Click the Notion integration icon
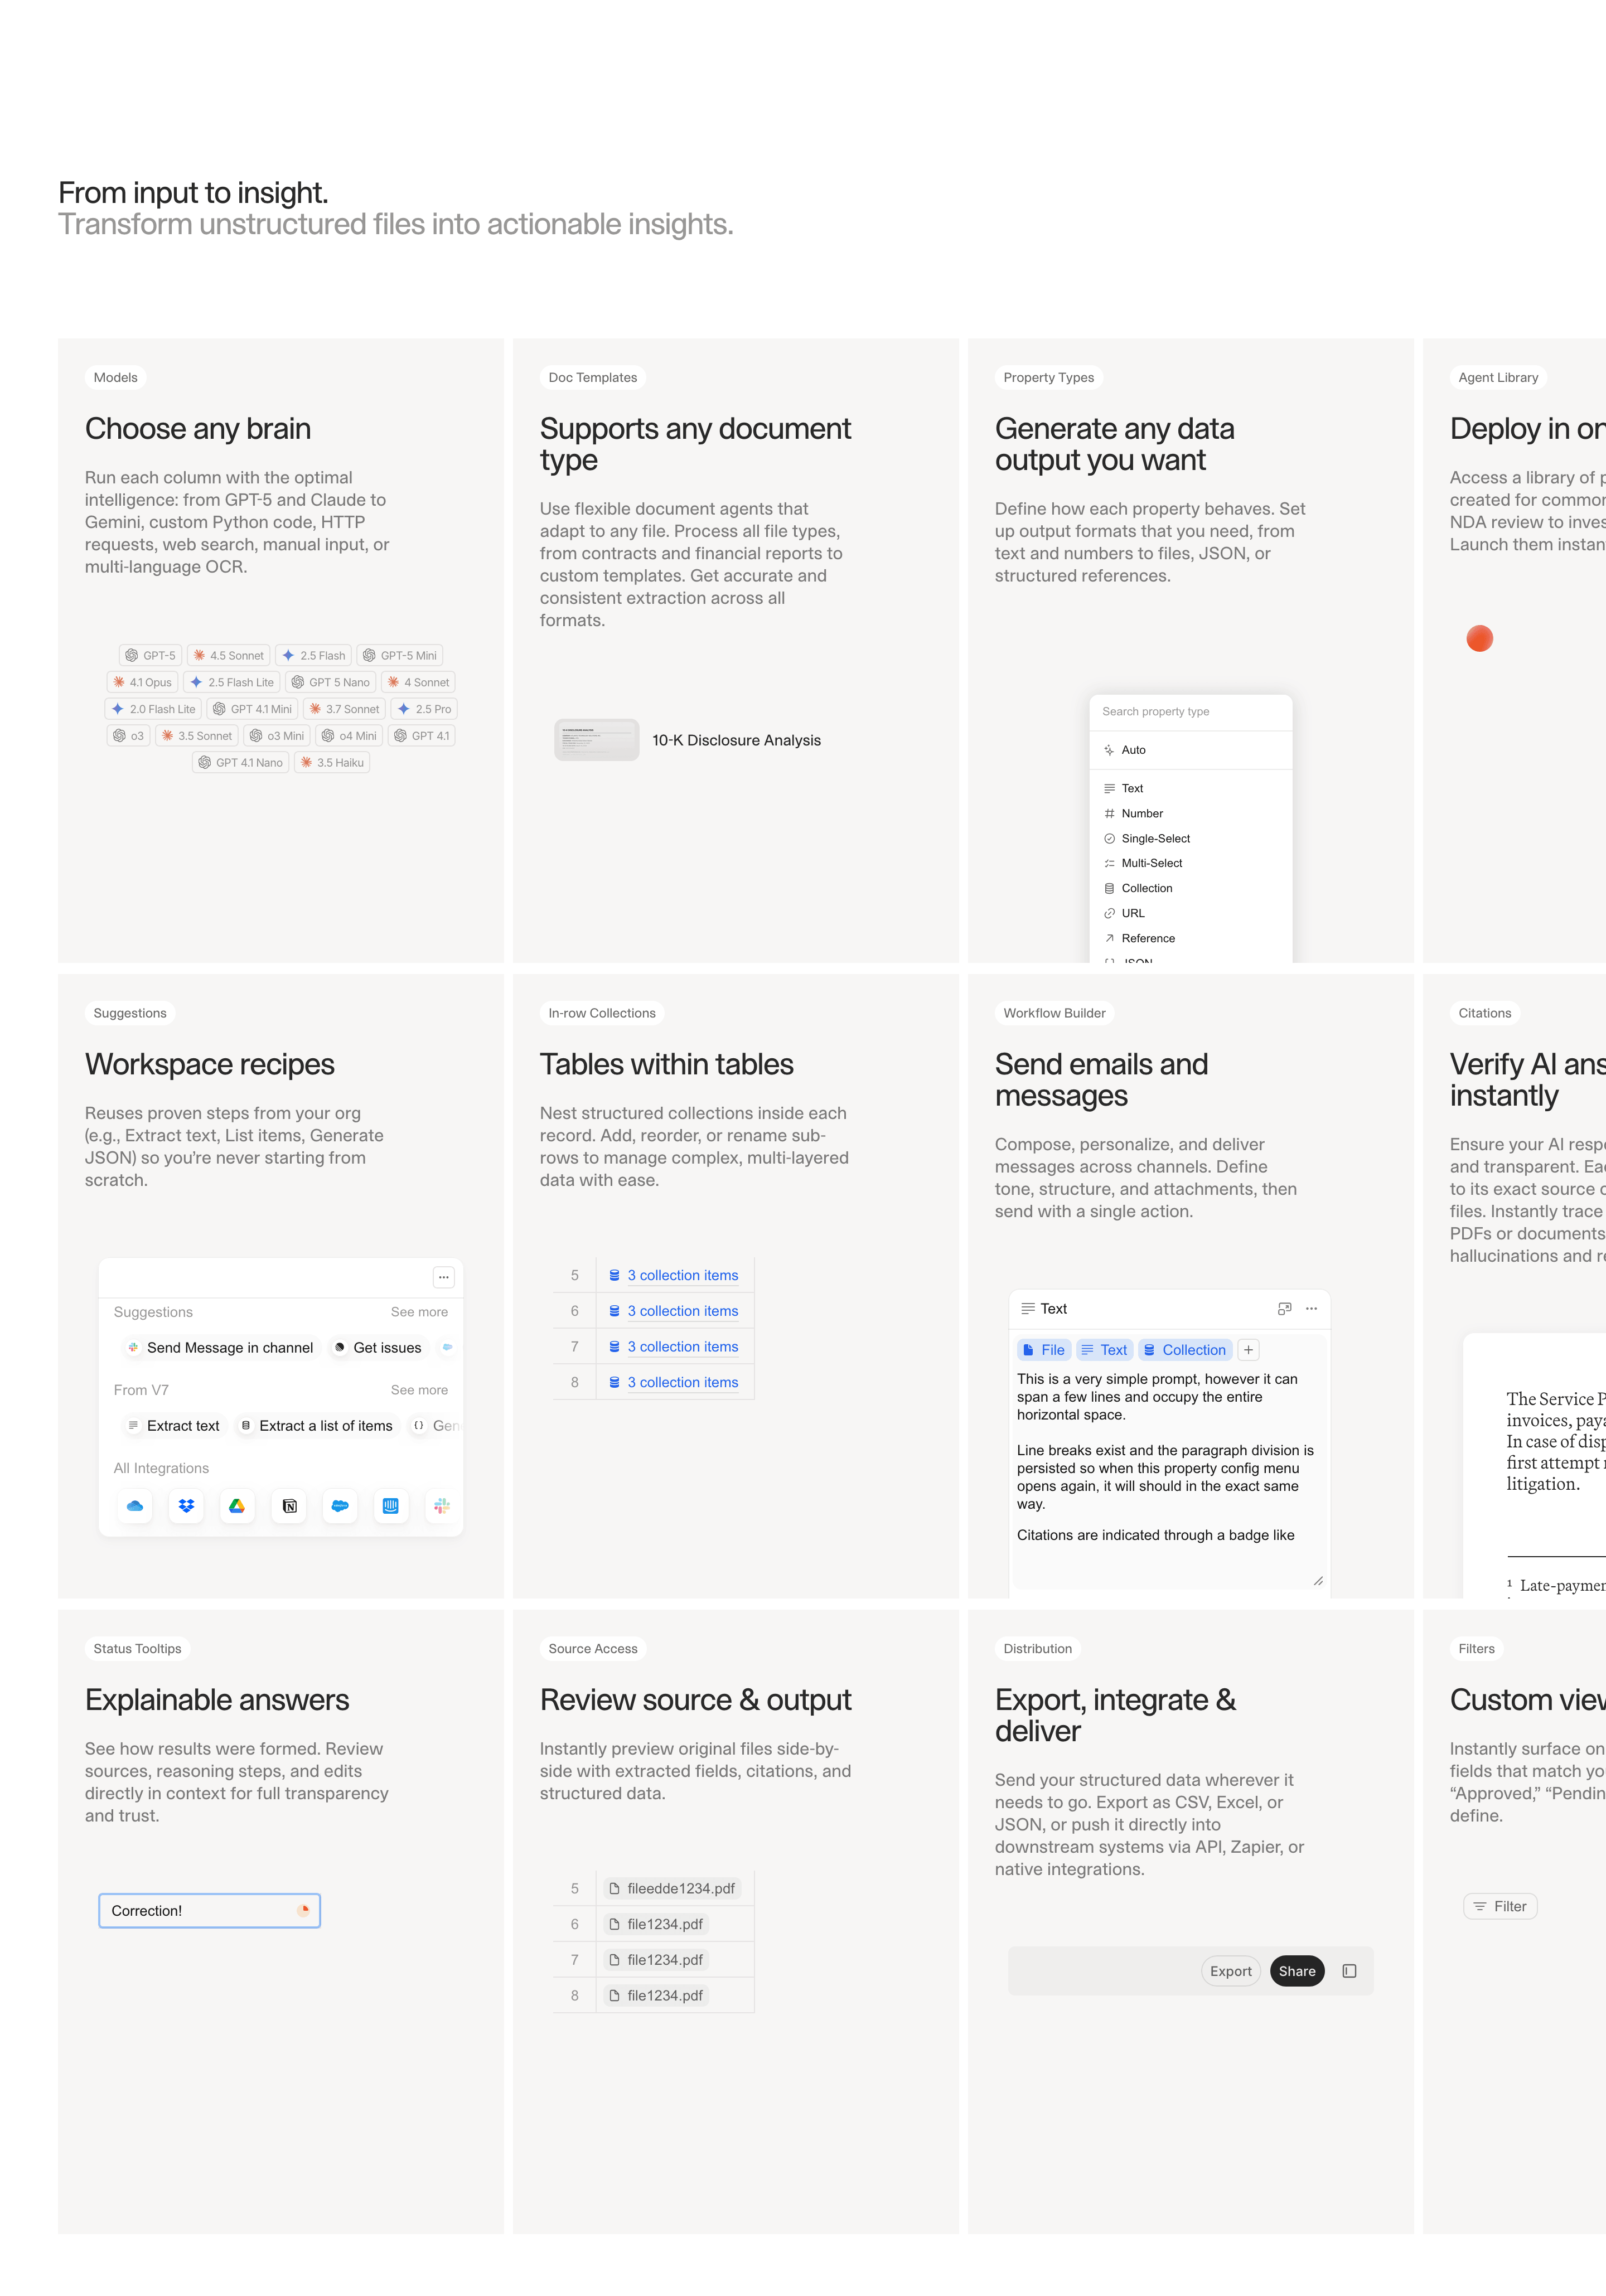1606x2296 pixels. coord(289,1506)
